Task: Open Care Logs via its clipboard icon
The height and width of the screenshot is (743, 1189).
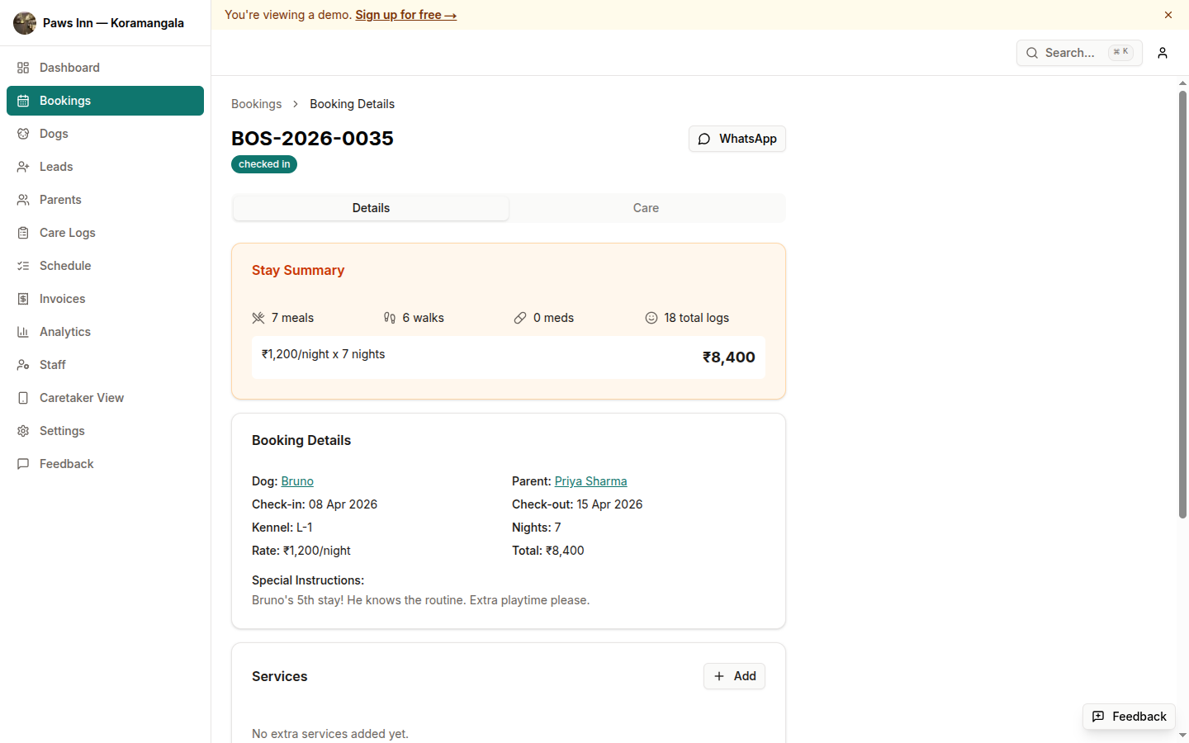Action: (x=24, y=232)
